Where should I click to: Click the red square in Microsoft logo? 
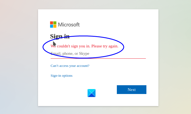coord(51,23)
